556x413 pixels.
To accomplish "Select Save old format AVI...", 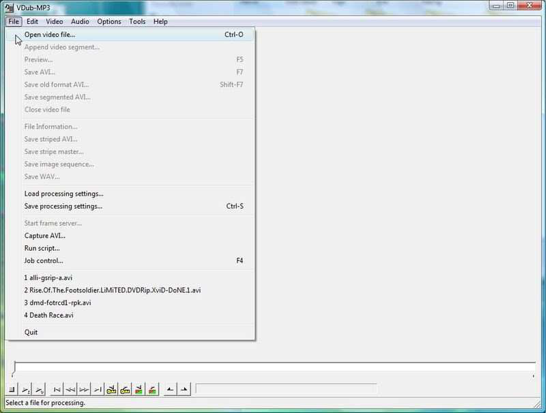I will [x=130, y=85].
